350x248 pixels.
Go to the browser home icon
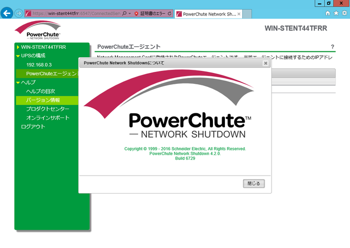pyautogui.click(x=327, y=13)
